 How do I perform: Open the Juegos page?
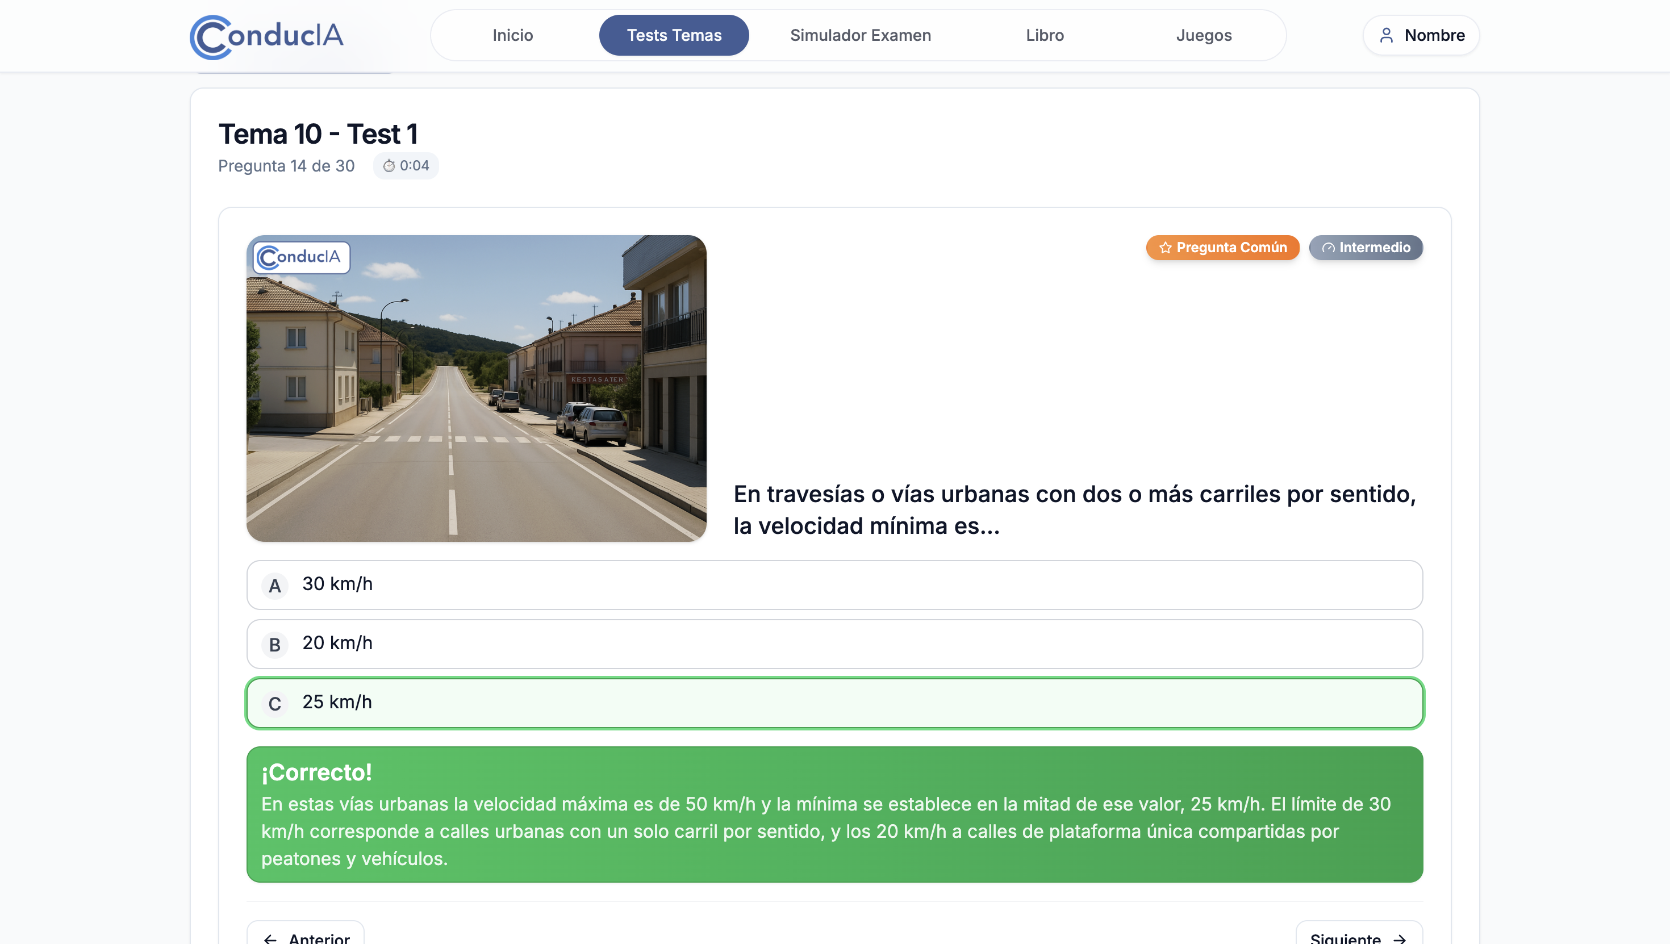click(1204, 35)
